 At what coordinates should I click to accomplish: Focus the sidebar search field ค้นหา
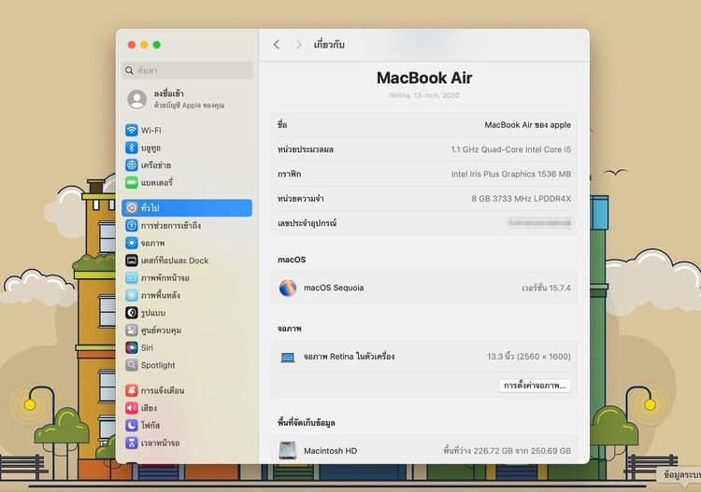[187, 71]
